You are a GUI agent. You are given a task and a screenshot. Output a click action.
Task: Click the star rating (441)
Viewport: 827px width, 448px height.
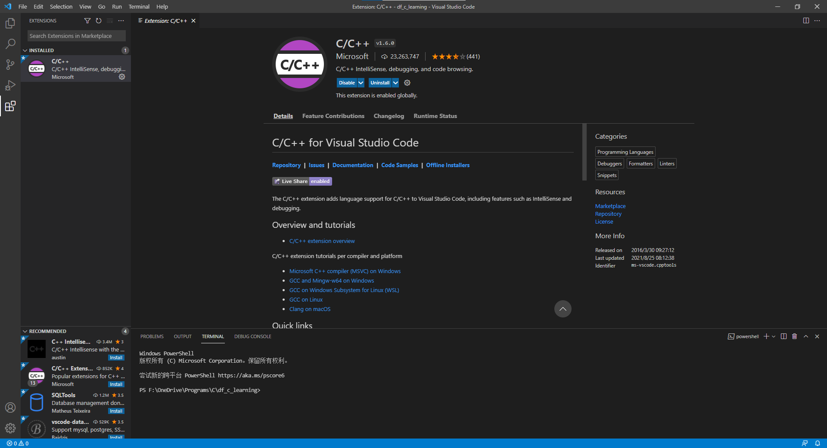click(456, 56)
